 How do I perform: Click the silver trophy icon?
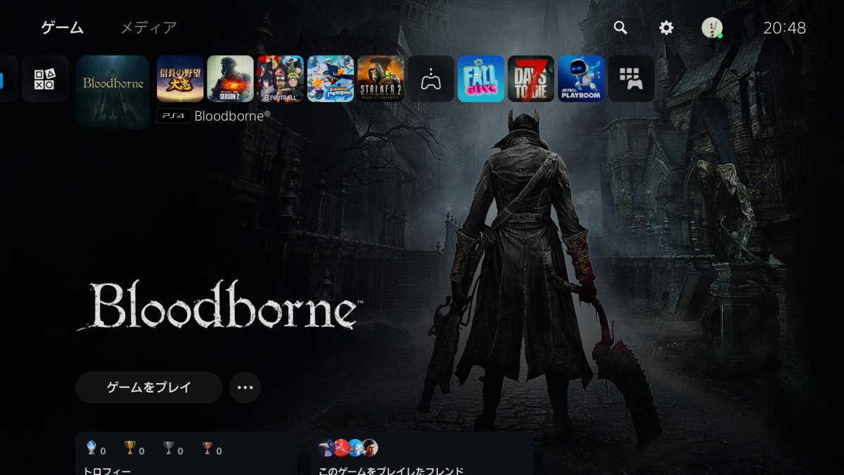tap(169, 448)
